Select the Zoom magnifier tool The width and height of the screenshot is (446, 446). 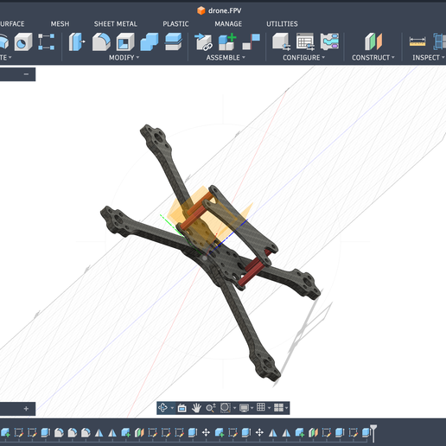click(211, 408)
